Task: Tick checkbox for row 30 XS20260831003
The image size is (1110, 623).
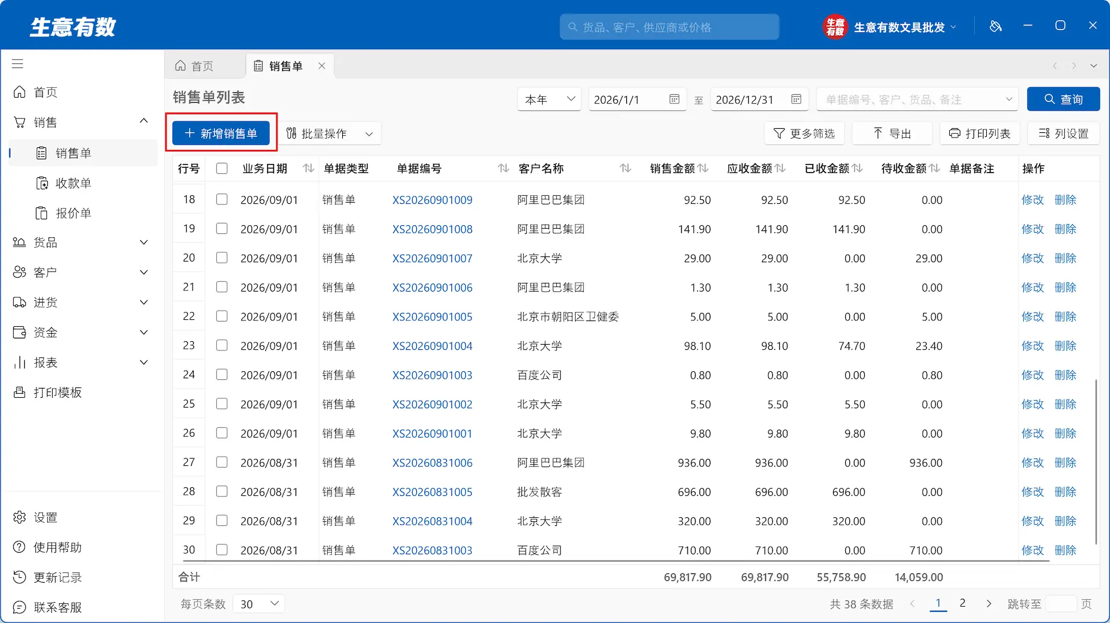Action: pyautogui.click(x=221, y=550)
